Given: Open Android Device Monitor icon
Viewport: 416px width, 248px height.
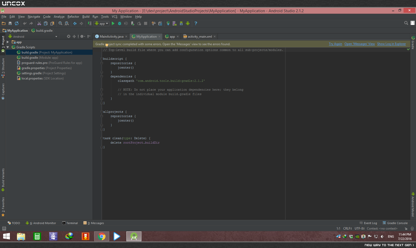Looking at the screenshot, I should click(x=188, y=23).
